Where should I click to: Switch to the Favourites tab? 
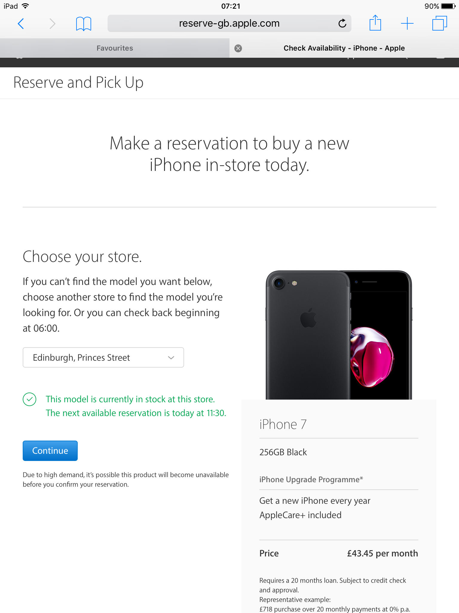pos(115,48)
